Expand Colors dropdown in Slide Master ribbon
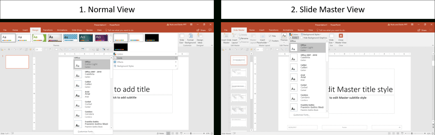435x135 pixels. 294,35
